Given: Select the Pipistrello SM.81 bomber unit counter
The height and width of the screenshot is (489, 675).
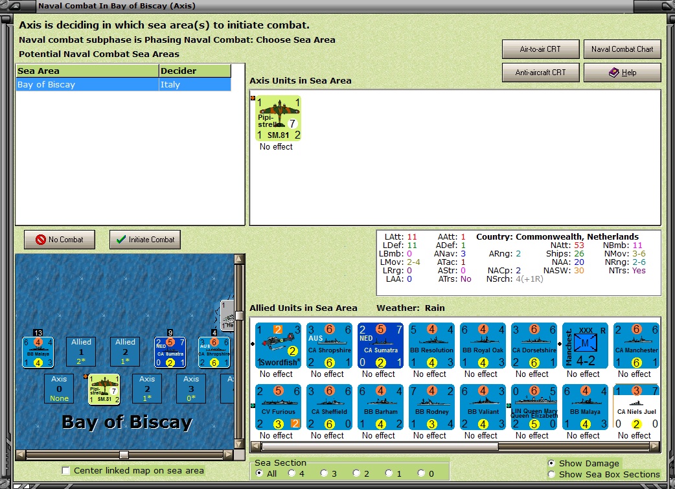Looking at the screenshot, I should [x=278, y=119].
